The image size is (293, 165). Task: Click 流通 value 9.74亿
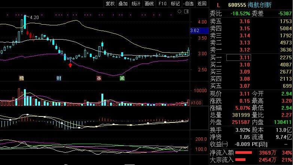[284, 137]
